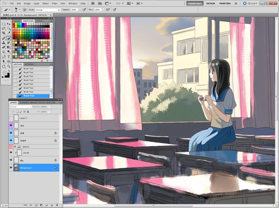Select the Crop tool
The image size is (279, 208).
coord(3,33)
